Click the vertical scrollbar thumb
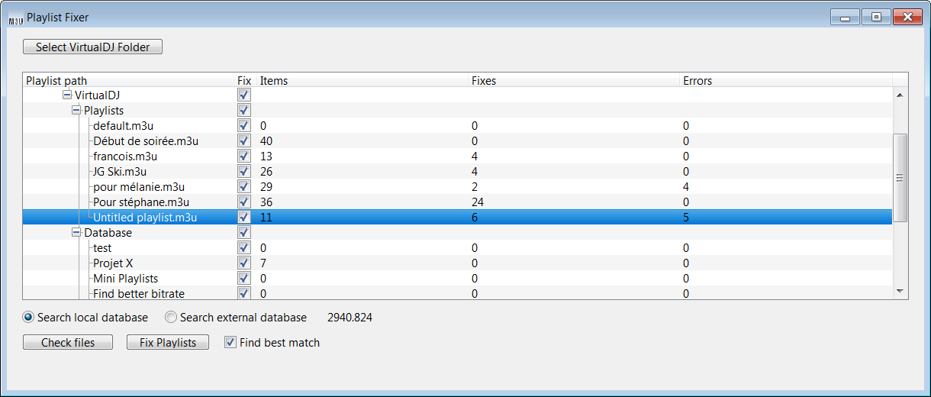Image resolution: width=931 pixels, height=397 pixels. [900, 177]
